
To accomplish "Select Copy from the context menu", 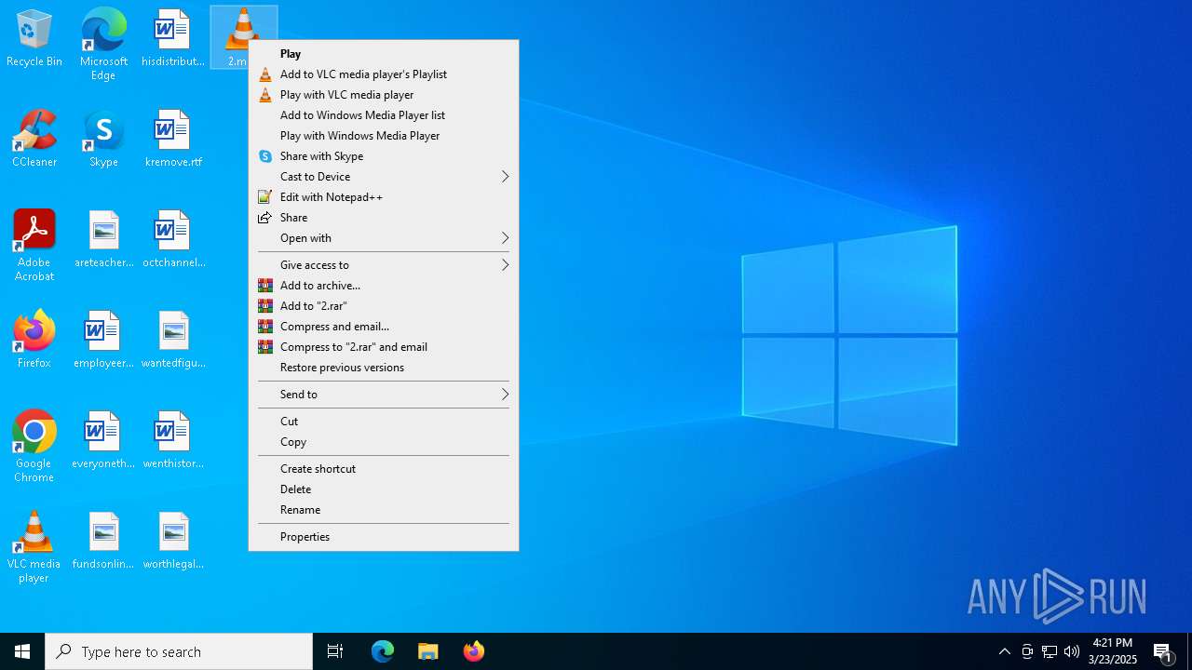I will (384, 442).
